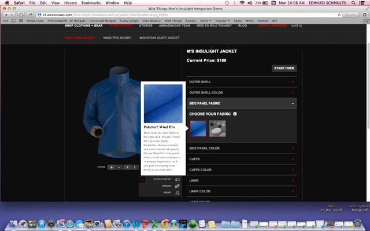370x231 pixels.
Task: Open the History menu
Action: (x=71, y=3)
